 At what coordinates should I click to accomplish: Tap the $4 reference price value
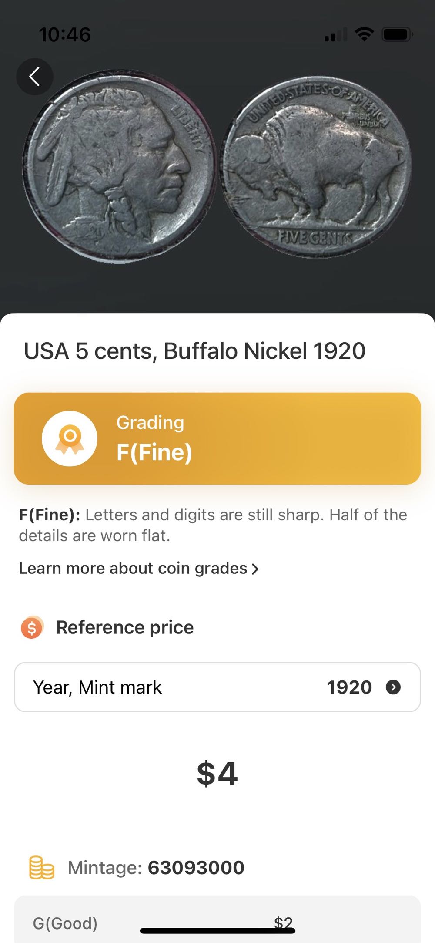point(217,774)
